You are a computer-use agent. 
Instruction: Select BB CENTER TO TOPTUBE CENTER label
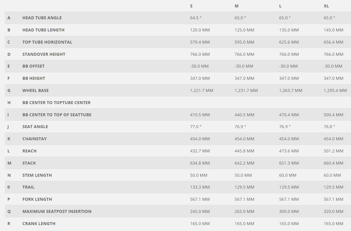[56, 103]
